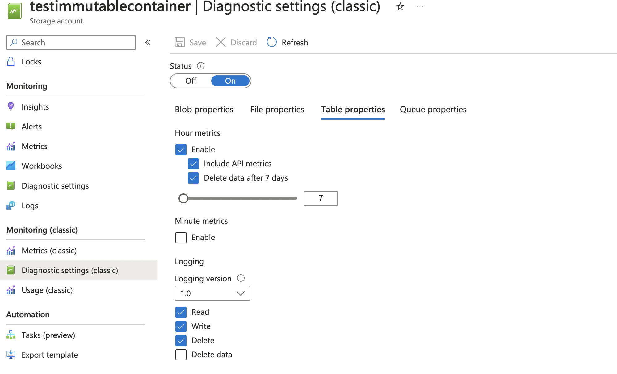Screen dimensions: 617x374
Task: Check the Delete data option under Logging
Action: 181,355
